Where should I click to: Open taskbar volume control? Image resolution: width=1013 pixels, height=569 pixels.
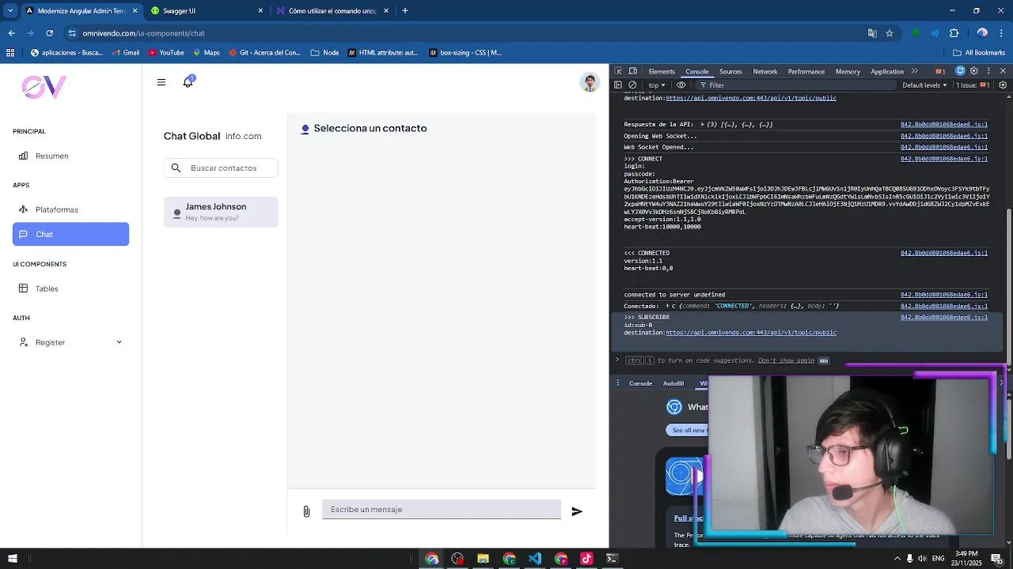[x=922, y=559]
